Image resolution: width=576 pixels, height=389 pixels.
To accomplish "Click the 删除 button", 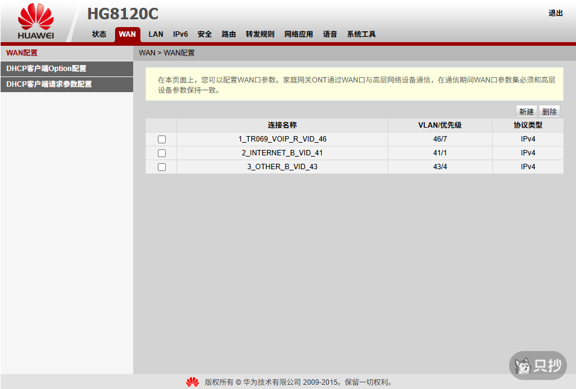I will pyautogui.click(x=549, y=111).
